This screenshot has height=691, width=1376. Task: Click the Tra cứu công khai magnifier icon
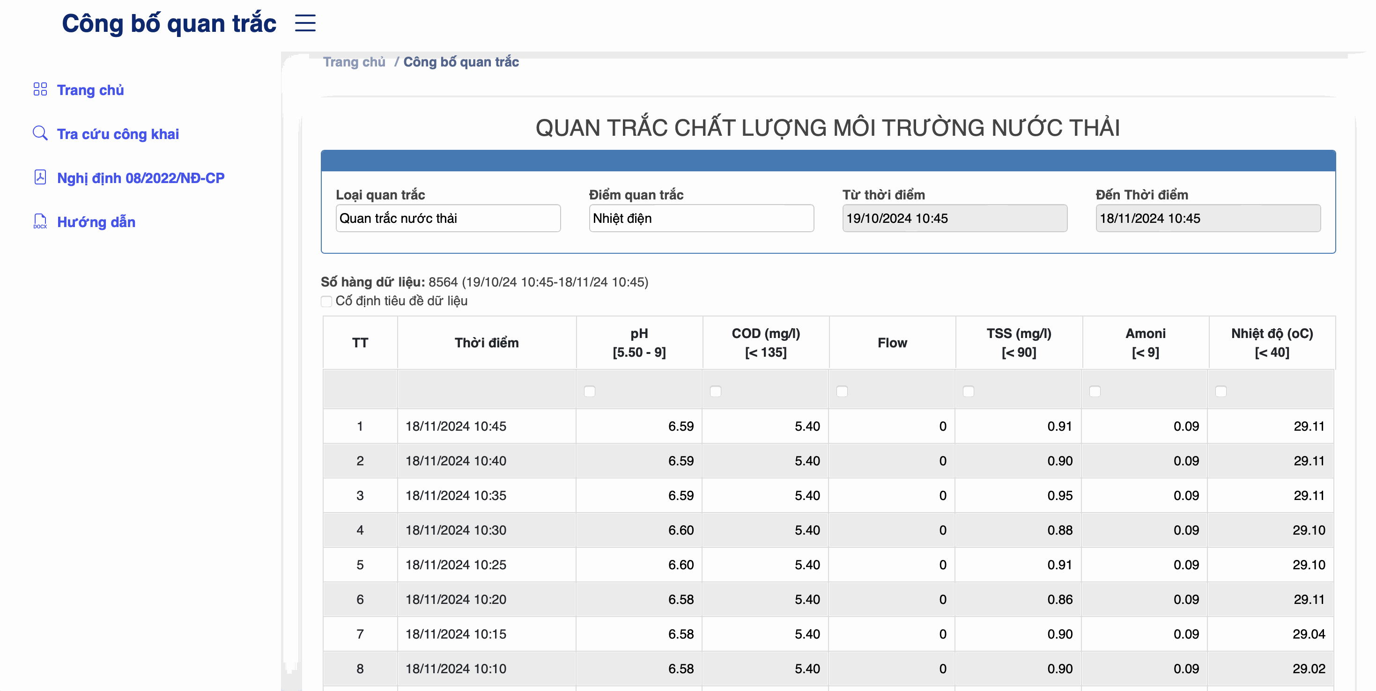pyautogui.click(x=40, y=133)
